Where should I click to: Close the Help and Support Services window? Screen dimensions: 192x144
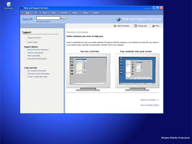[x=162, y=8]
